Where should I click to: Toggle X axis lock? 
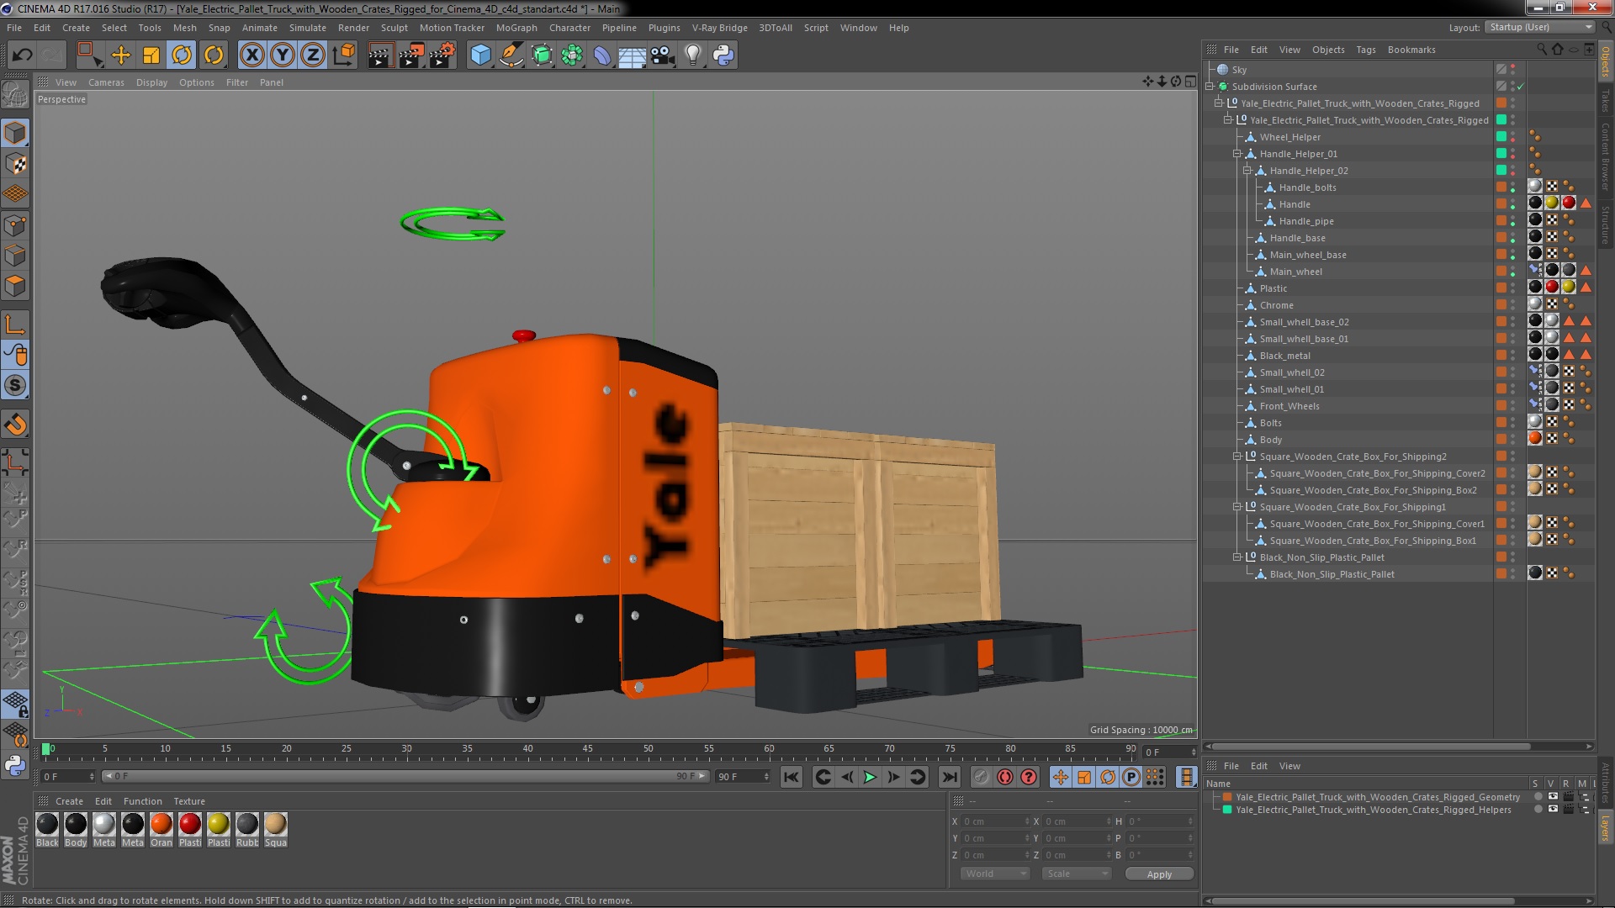pyautogui.click(x=252, y=55)
